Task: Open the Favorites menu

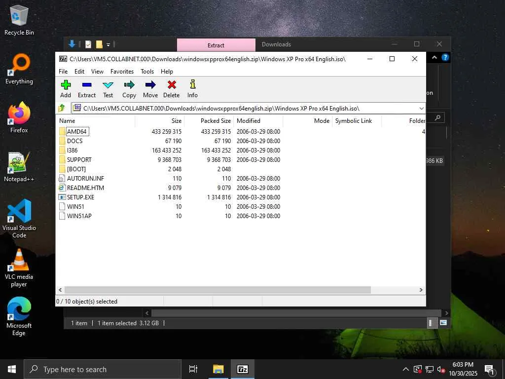Action: click(x=122, y=71)
